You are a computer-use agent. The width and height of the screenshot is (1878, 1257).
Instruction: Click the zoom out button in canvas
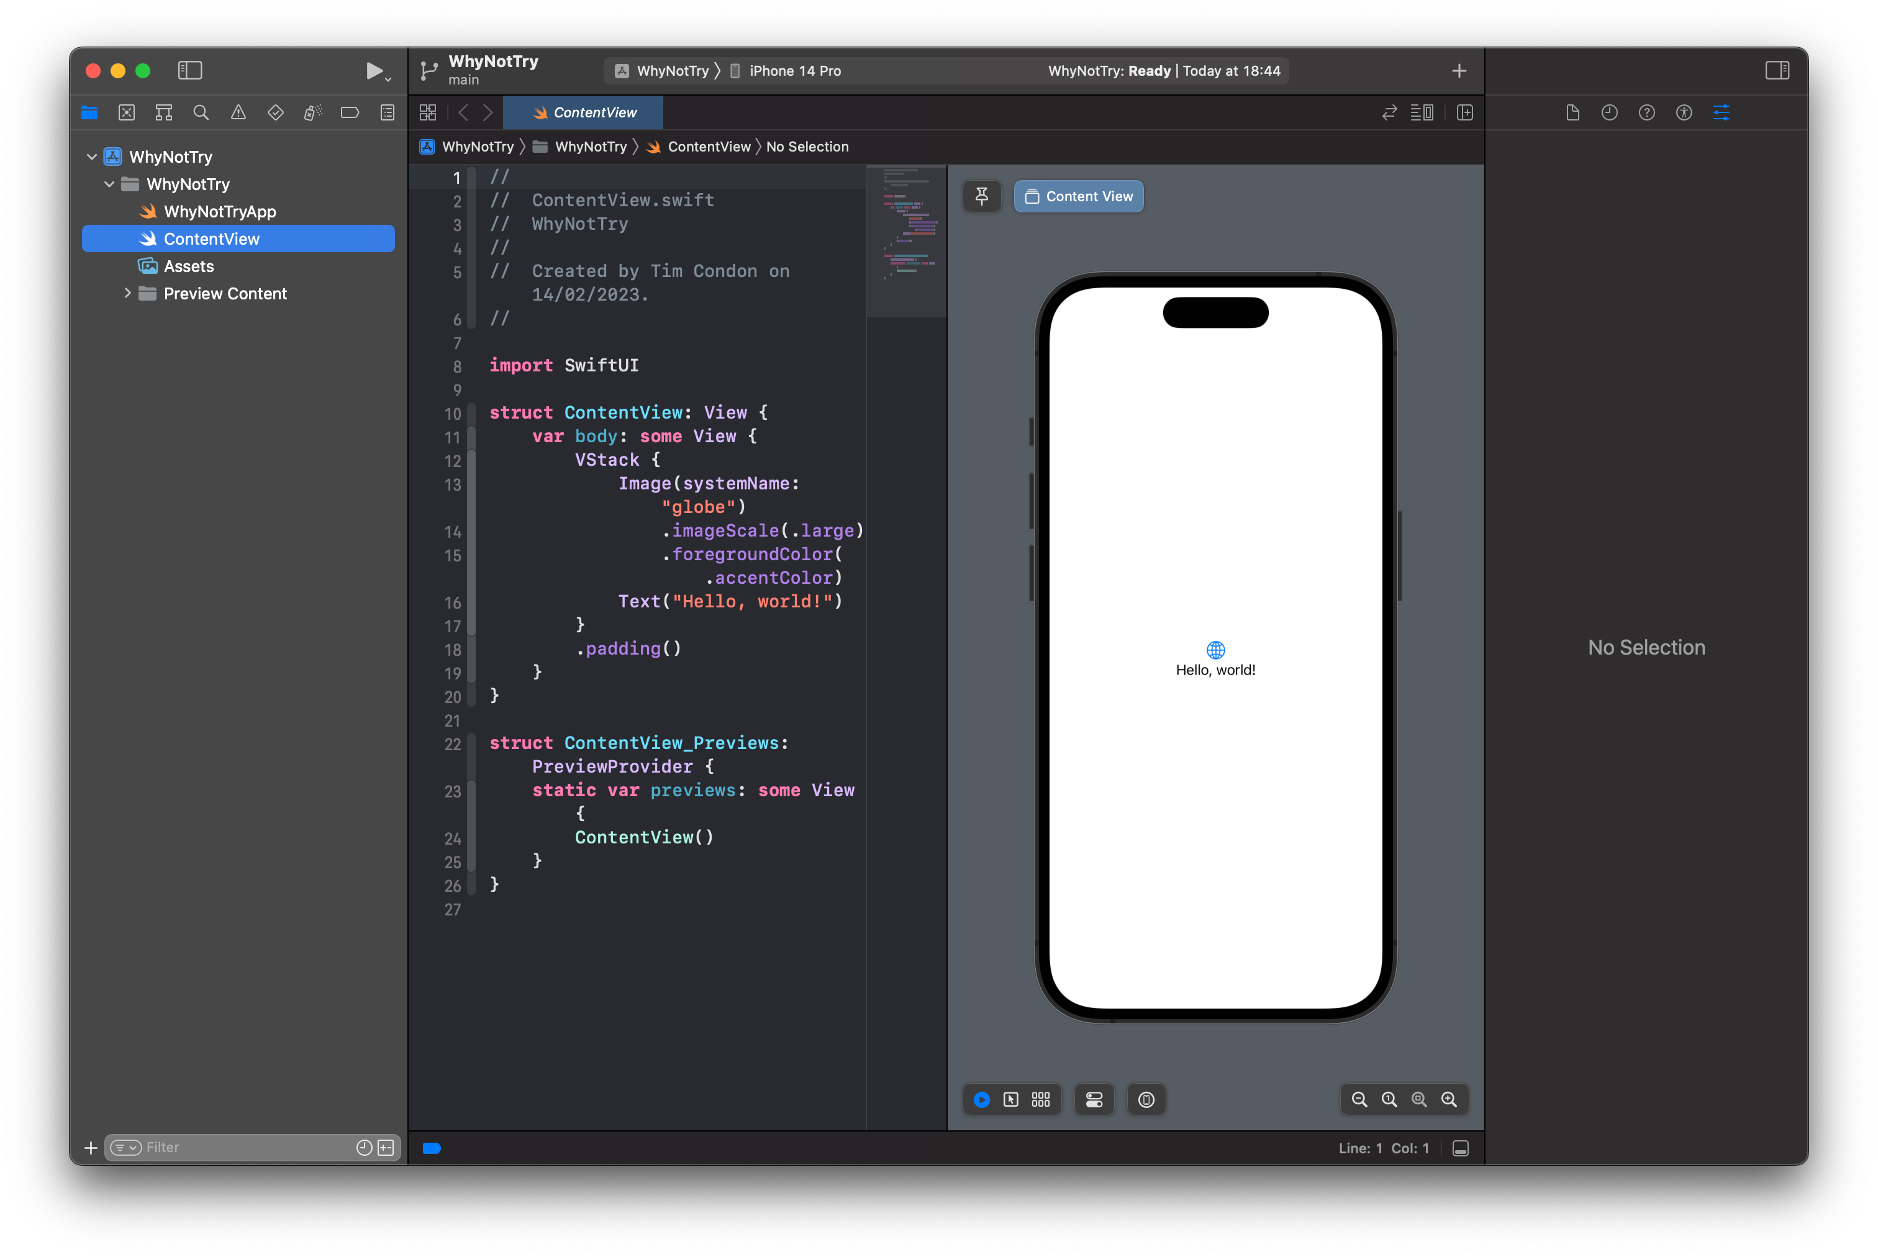[x=1358, y=1099]
